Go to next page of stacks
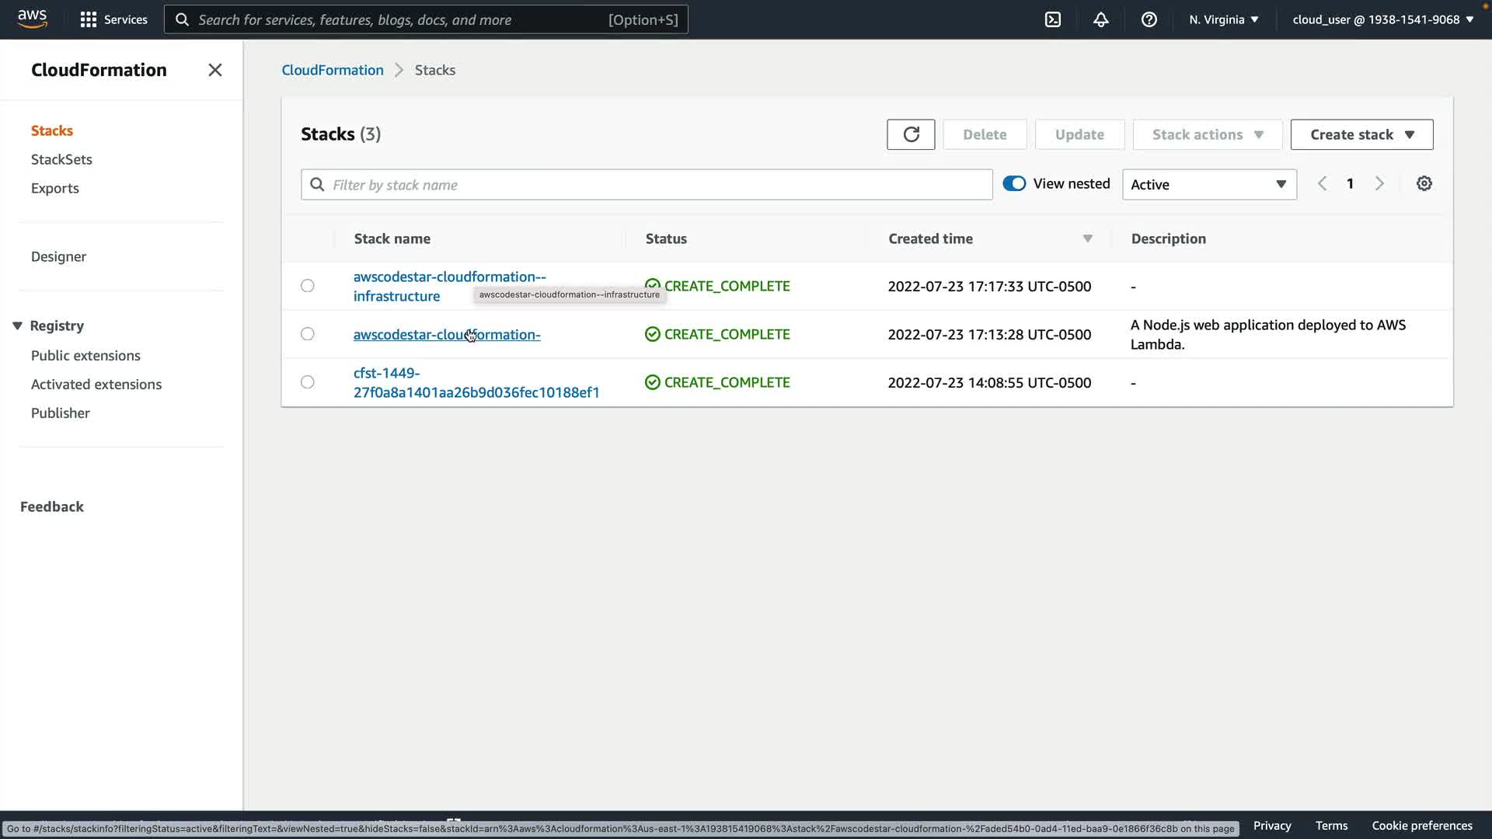This screenshot has width=1492, height=839. click(x=1379, y=184)
